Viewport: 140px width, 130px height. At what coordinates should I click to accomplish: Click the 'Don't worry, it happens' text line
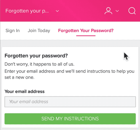point(40,64)
